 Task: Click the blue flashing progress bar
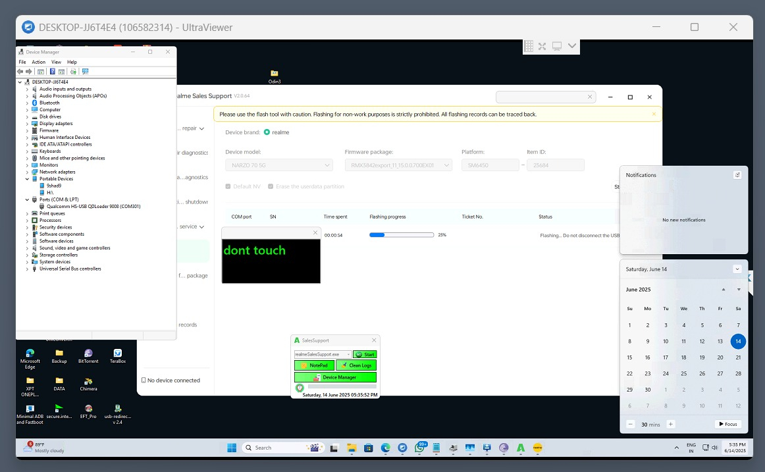click(x=402, y=234)
